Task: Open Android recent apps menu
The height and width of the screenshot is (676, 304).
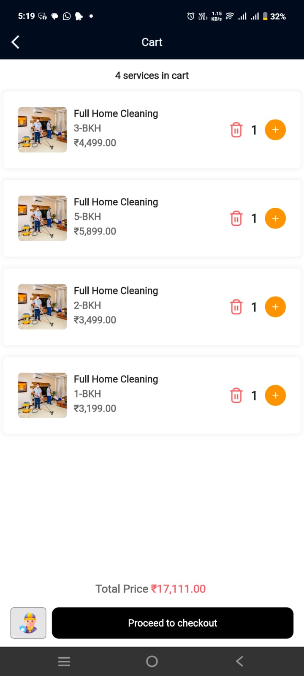Action: pos(64,661)
